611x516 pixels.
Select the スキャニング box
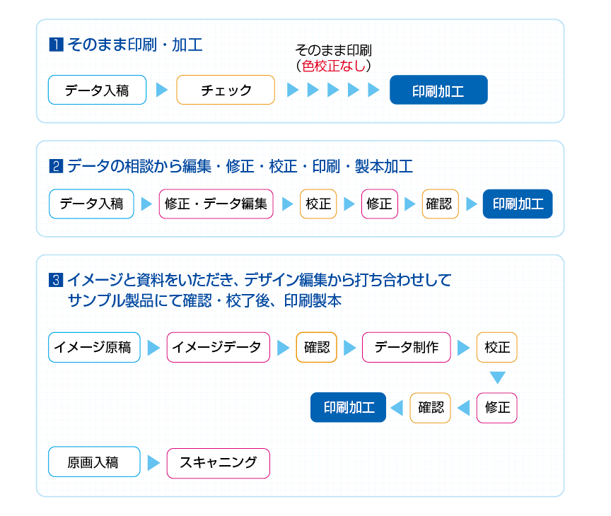219,463
